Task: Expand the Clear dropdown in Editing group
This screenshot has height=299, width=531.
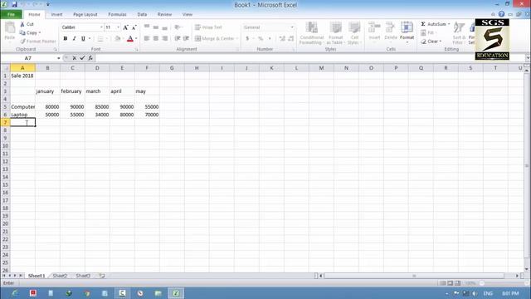Action: (x=441, y=42)
